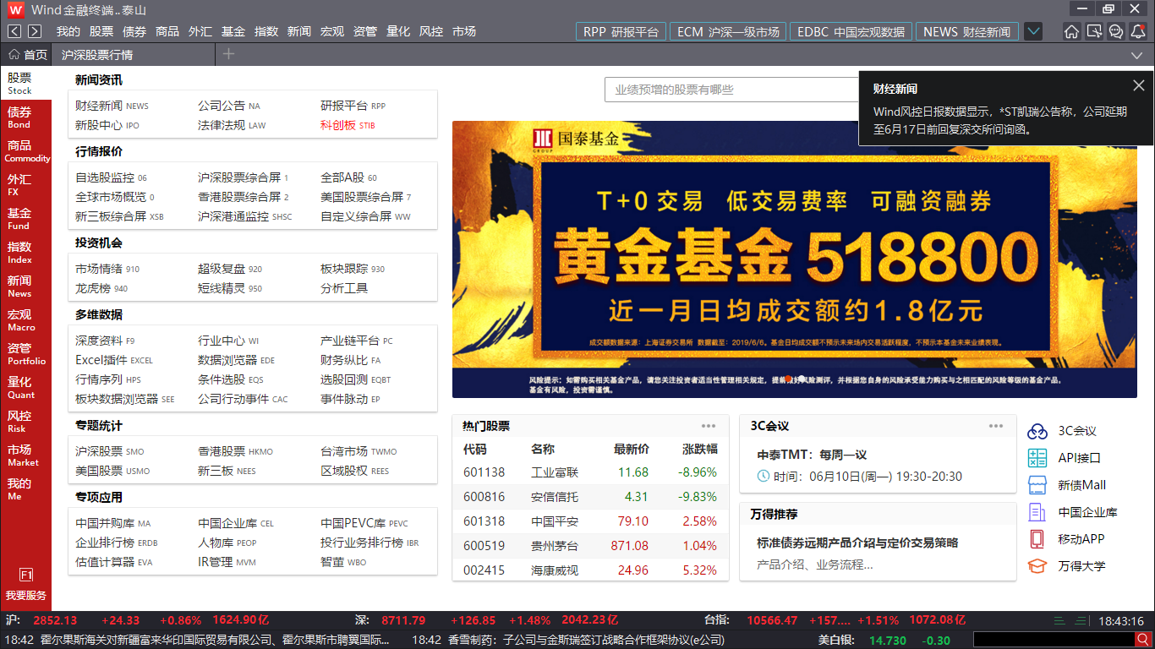Viewport: 1155px width, 649px height.
Task: Click the second green lines icon beside clock
Action: coord(1080,621)
